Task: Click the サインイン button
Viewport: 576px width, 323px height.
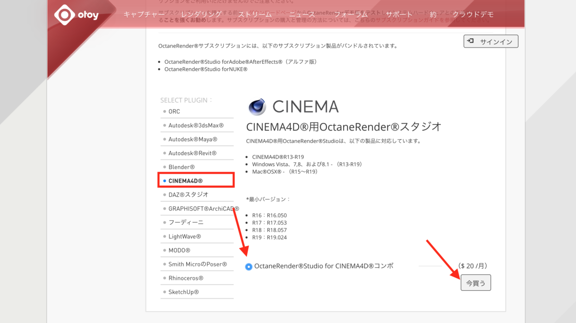Action: (491, 42)
